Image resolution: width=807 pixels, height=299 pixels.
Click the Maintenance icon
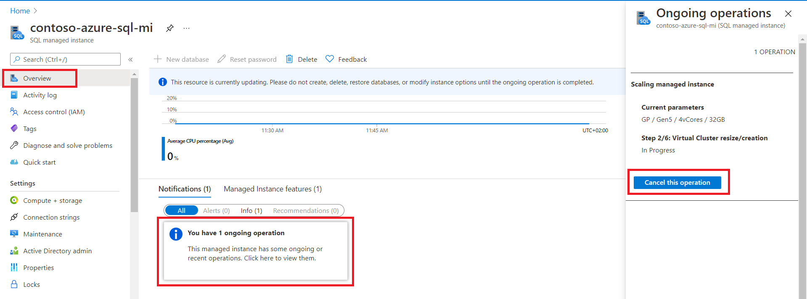coord(14,234)
